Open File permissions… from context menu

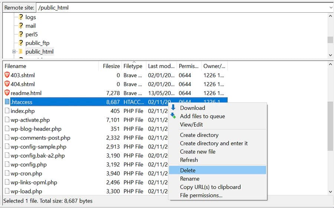(201, 195)
